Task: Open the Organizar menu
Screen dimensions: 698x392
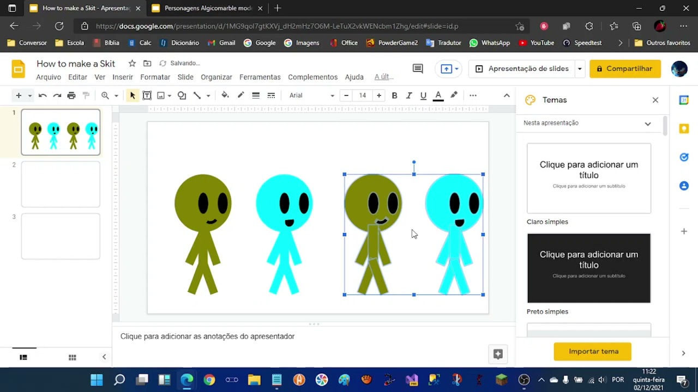Action: (216, 77)
